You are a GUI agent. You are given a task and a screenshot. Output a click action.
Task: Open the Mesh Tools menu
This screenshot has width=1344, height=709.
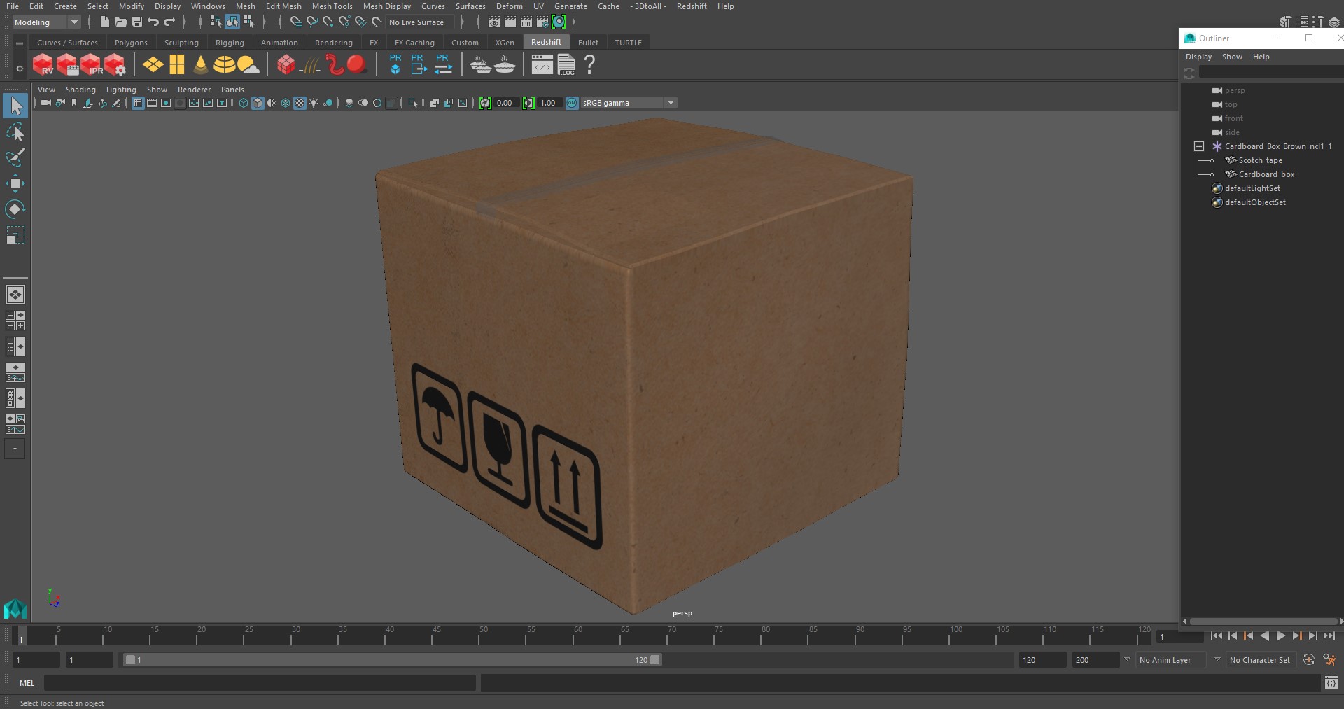332,6
